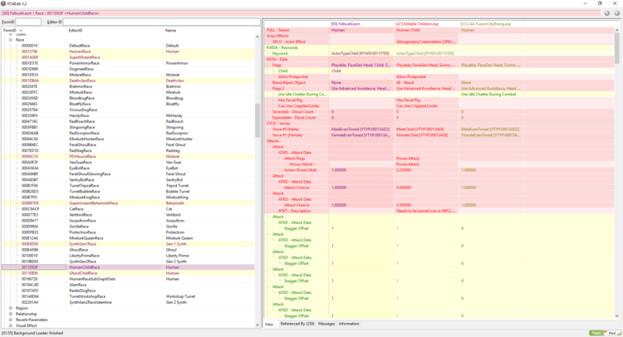The height and width of the screenshot is (337, 623).
Task: Select the KWDA - Keywords row
Action: pos(439,47)
